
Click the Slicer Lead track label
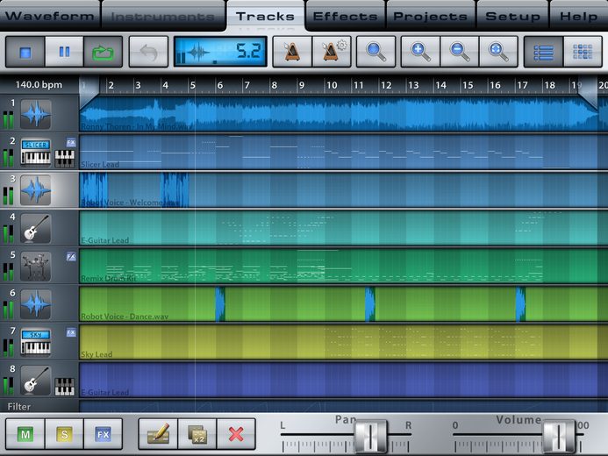click(100, 164)
